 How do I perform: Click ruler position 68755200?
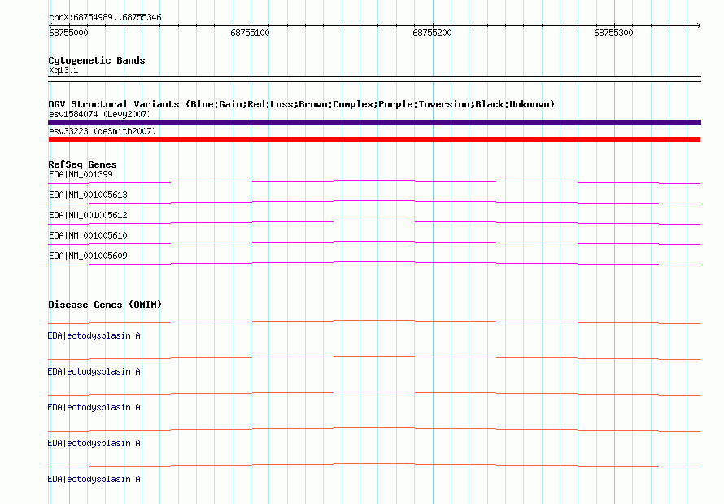tap(432, 33)
